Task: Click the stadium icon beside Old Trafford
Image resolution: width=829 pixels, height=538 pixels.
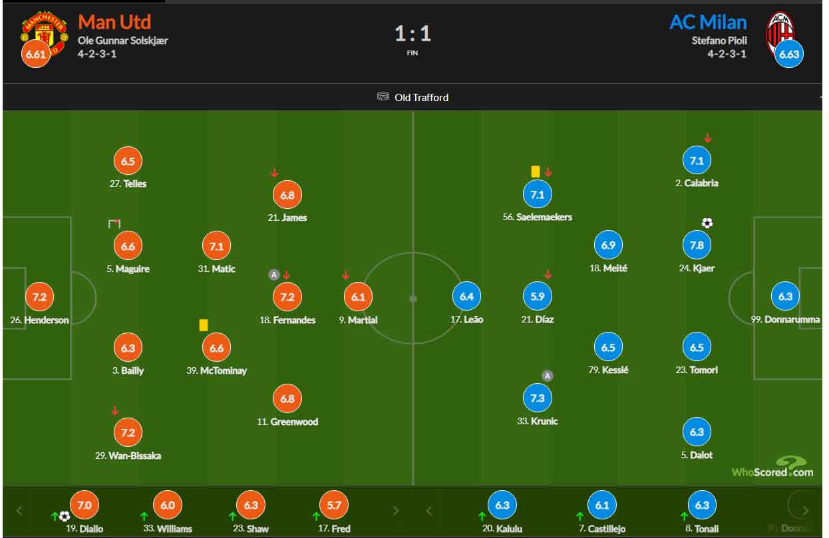Action: pyautogui.click(x=383, y=97)
